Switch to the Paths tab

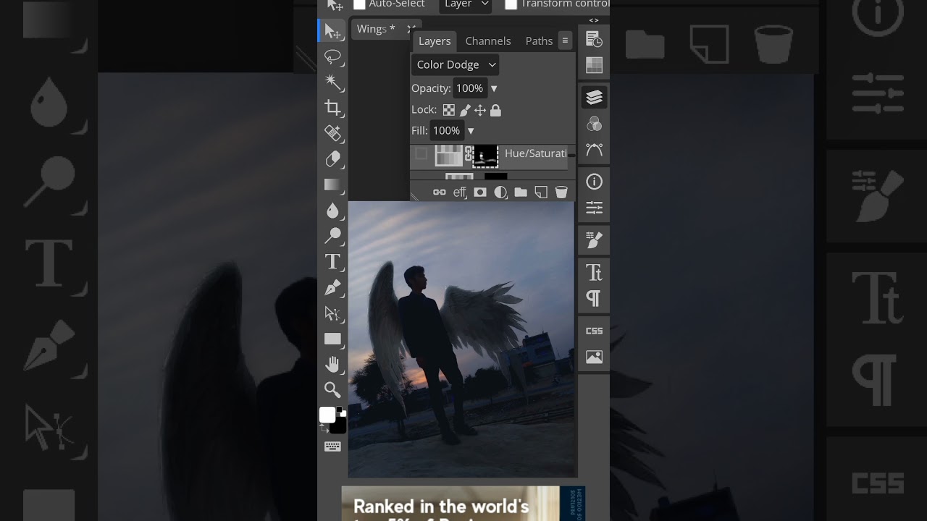539,41
